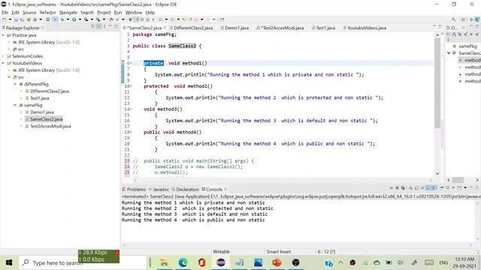Collapse the SameClass2 node in Outline
The height and width of the screenshot is (270, 481).
pos(449,53)
